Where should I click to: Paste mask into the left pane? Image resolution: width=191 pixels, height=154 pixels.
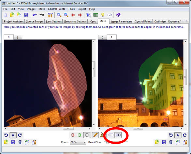click(x=34, y=142)
